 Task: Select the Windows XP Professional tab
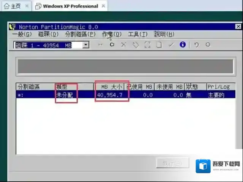71,6
